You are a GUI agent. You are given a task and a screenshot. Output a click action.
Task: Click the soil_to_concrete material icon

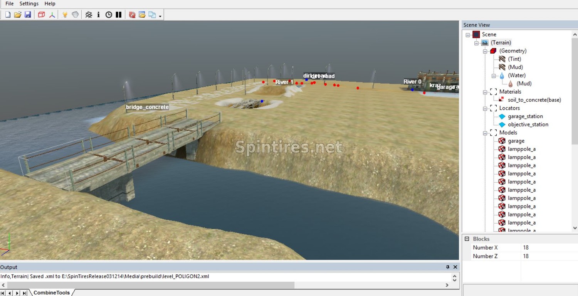(x=502, y=100)
